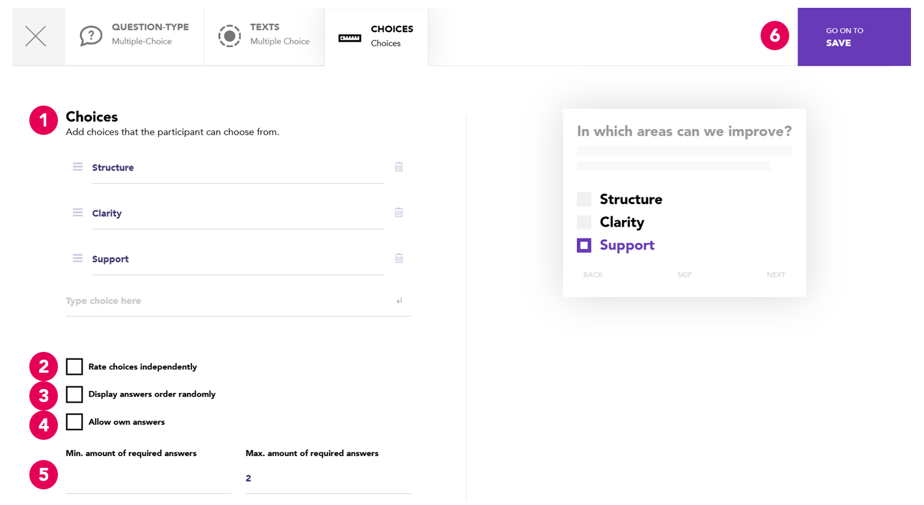The height and width of the screenshot is (505, 924).
Task: Edit the Structure choice text field
Action: point(238,167)
